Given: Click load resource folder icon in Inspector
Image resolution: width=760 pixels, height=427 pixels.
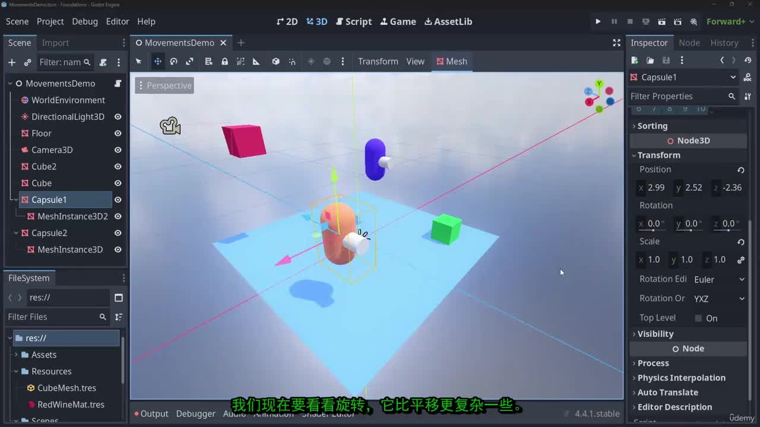Looking at the screenshot, I should (x=650, y=60).
